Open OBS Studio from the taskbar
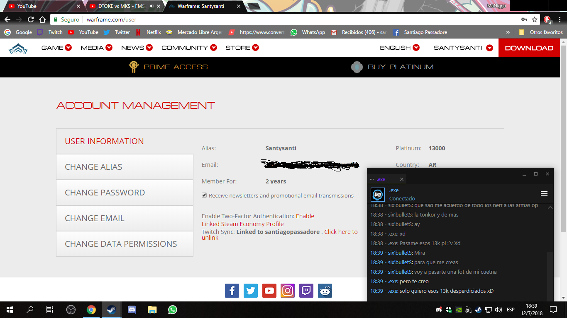Image resolution: width=567 pixels, height=318 pixels. tap(71, 310)
